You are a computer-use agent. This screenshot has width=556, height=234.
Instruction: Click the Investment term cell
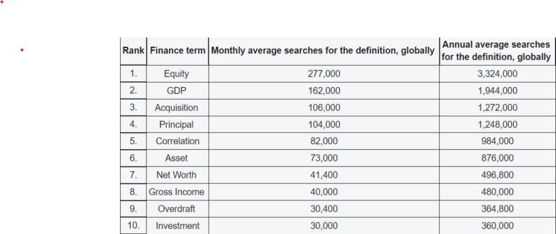point(177,226)
